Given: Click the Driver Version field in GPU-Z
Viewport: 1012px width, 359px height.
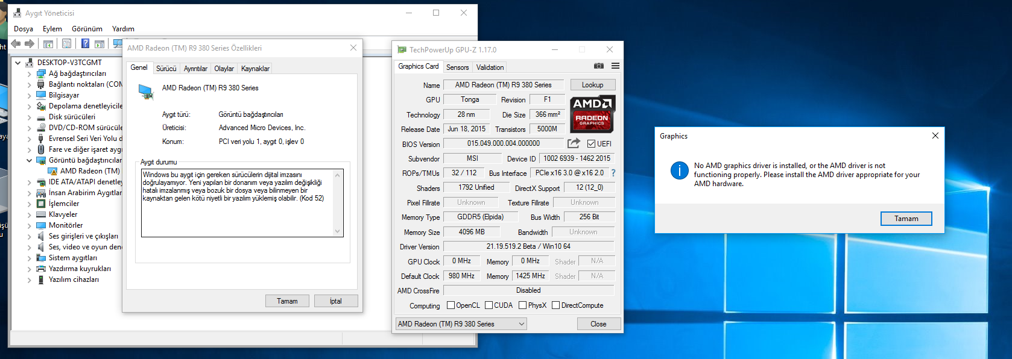Looking at the screenshot, I should (528, 246).
